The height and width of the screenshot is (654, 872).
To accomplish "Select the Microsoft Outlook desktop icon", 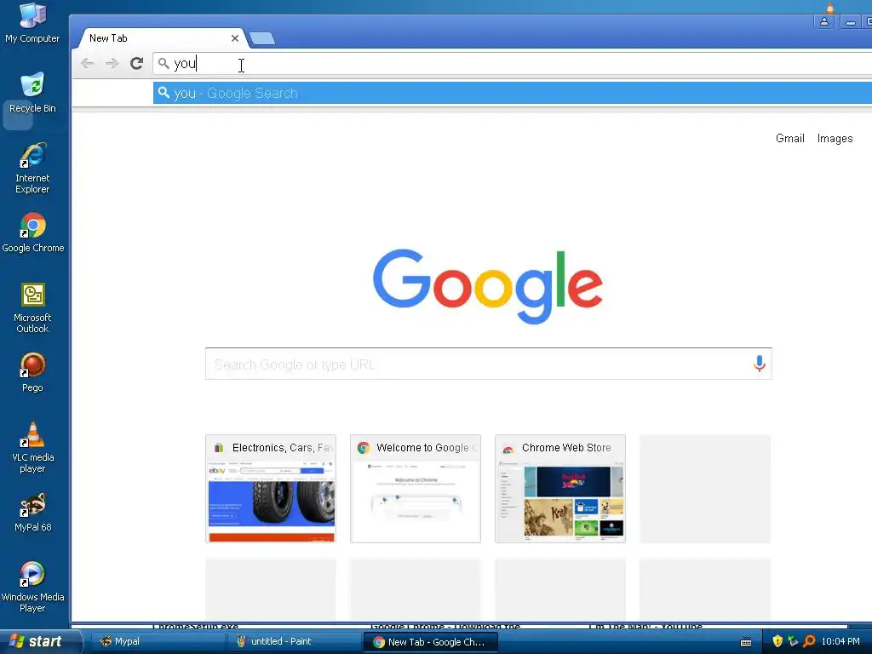I will 32,308.
